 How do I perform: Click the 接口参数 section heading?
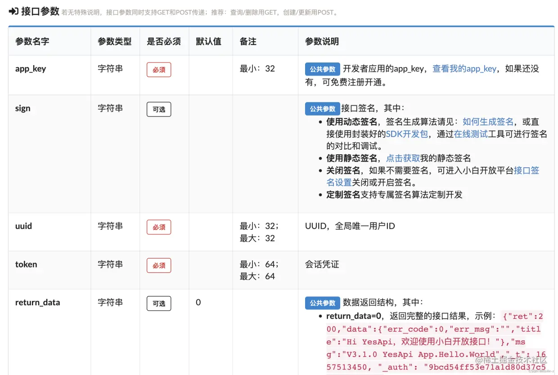[40, 11]
